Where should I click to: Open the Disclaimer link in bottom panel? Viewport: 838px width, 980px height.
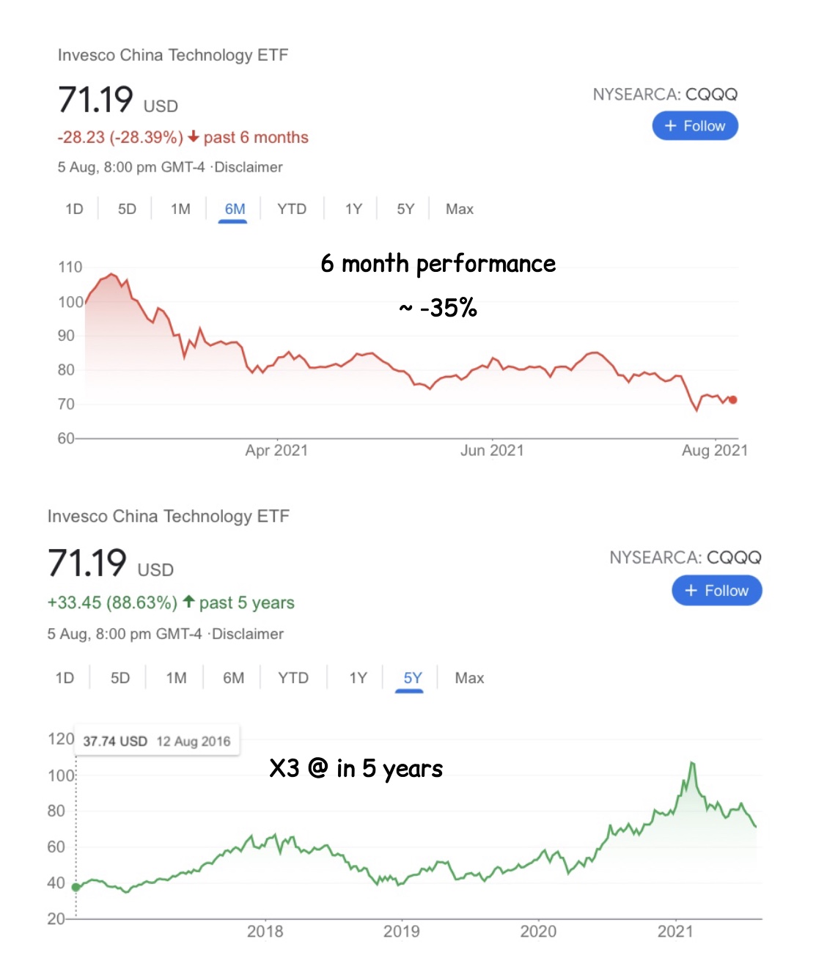click(248, 634)
